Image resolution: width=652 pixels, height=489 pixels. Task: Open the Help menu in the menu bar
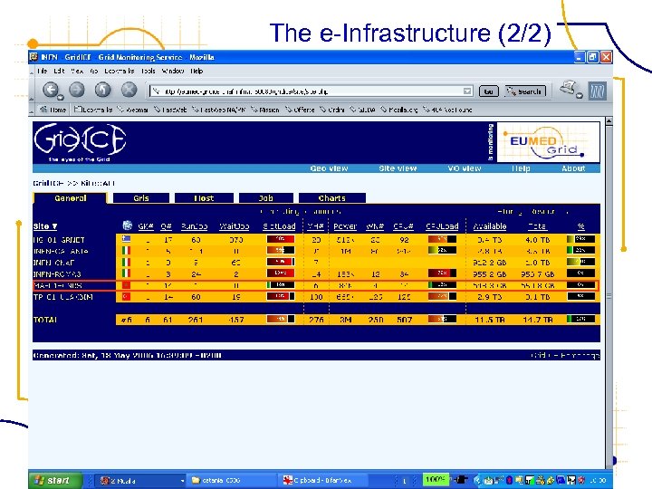click(x=197, y=72)
